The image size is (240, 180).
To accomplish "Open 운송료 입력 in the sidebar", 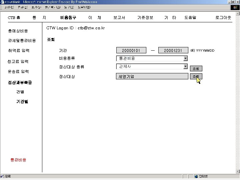I will pyautogui.click(x=18, y=71).
